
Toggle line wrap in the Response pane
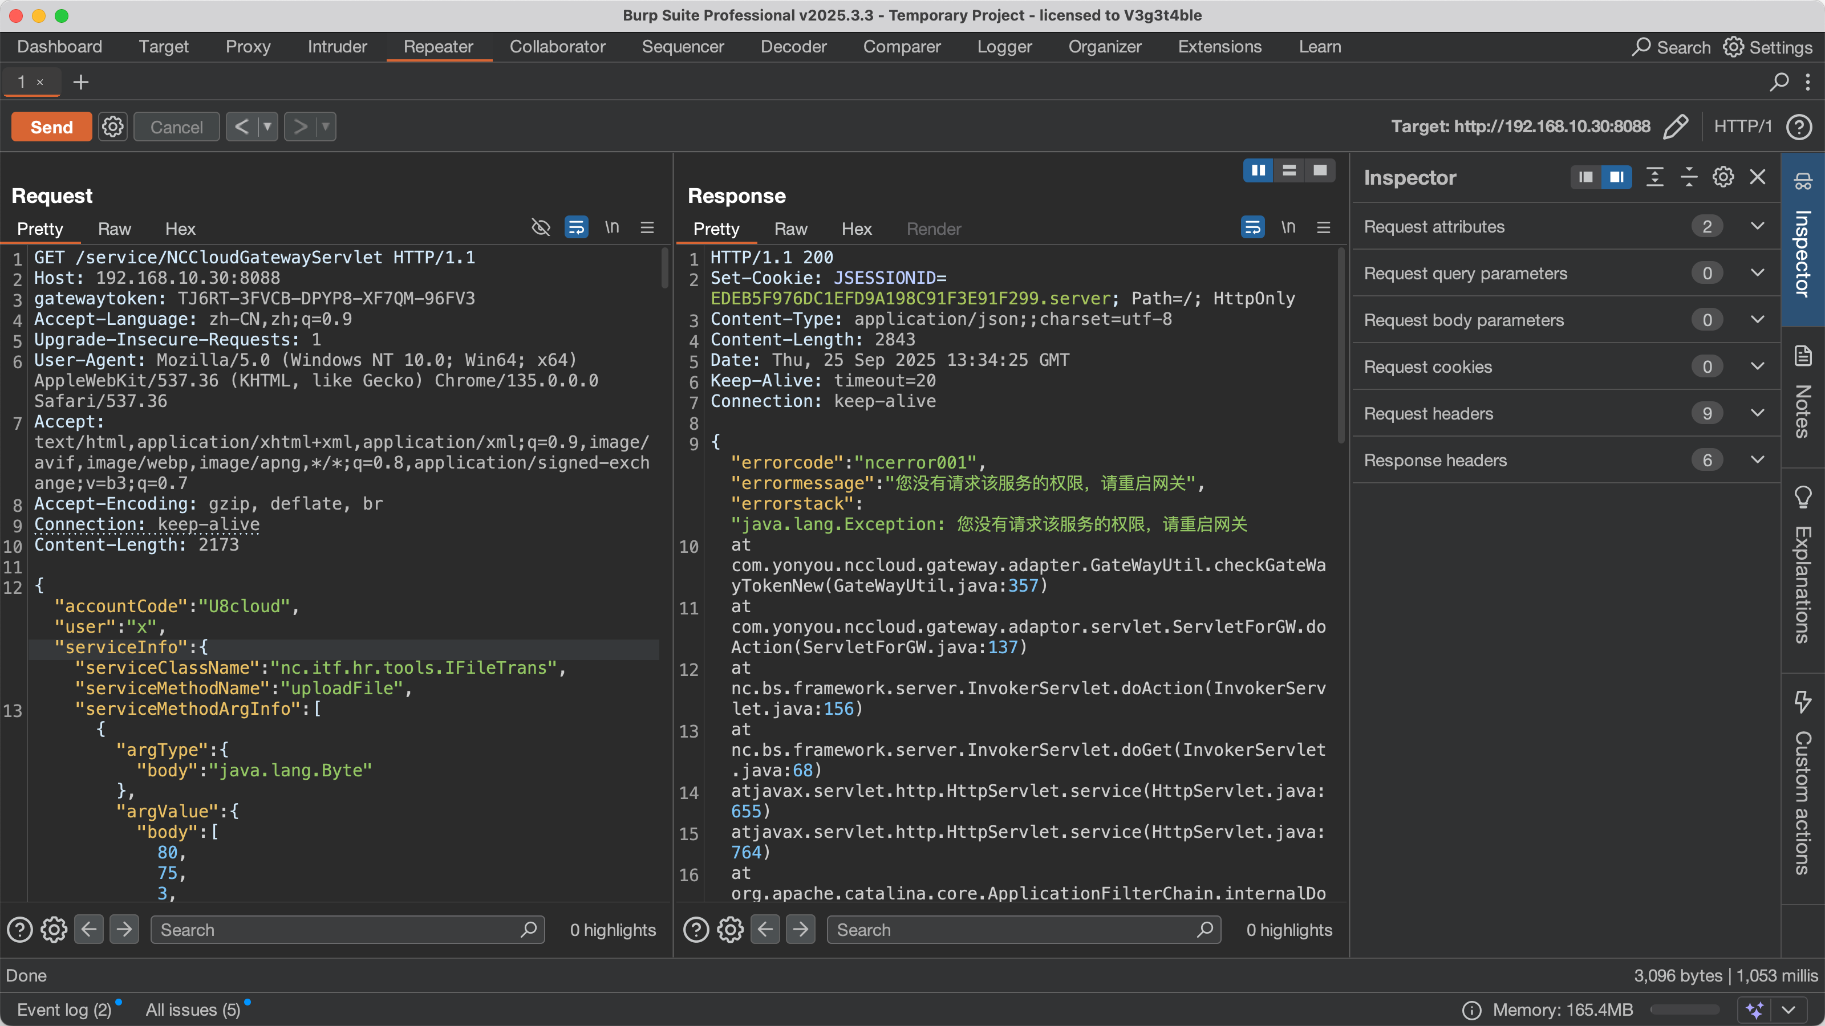[x=1252, y=228]
